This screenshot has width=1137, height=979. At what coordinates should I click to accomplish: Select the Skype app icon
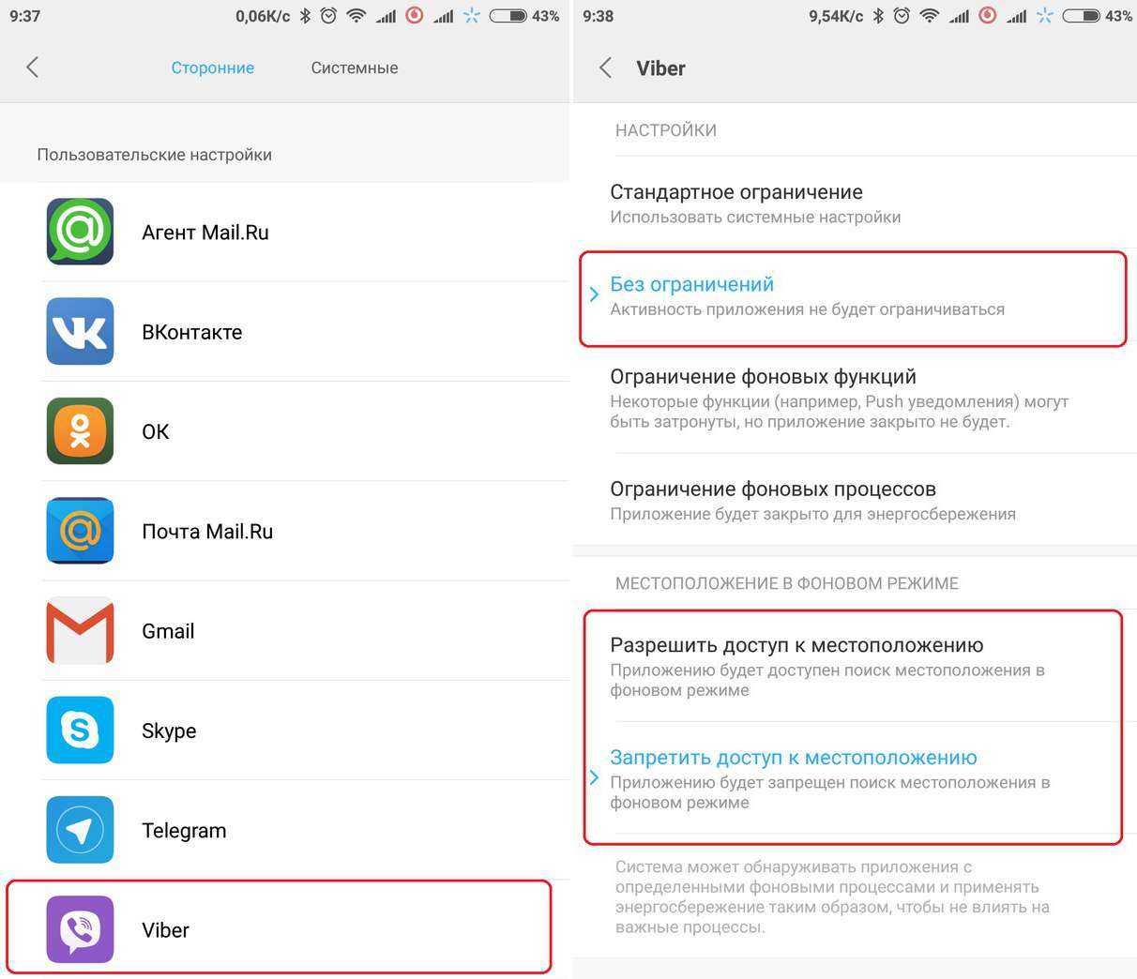[x=81, y=730]
